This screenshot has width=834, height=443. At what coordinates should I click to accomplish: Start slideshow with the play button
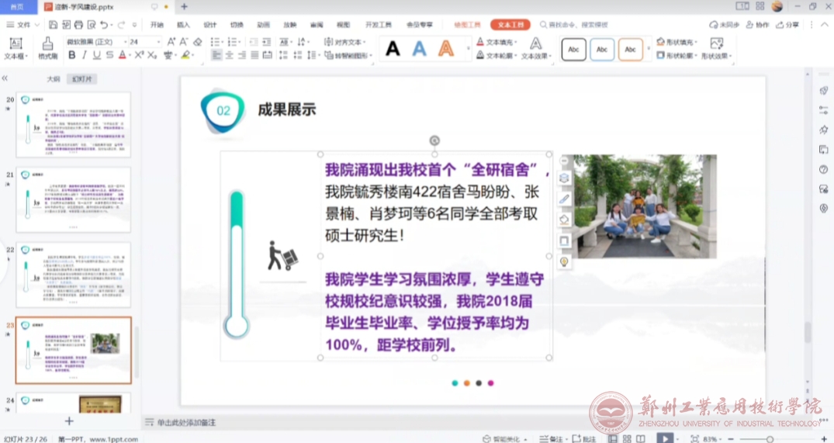[x=664, y=438]
